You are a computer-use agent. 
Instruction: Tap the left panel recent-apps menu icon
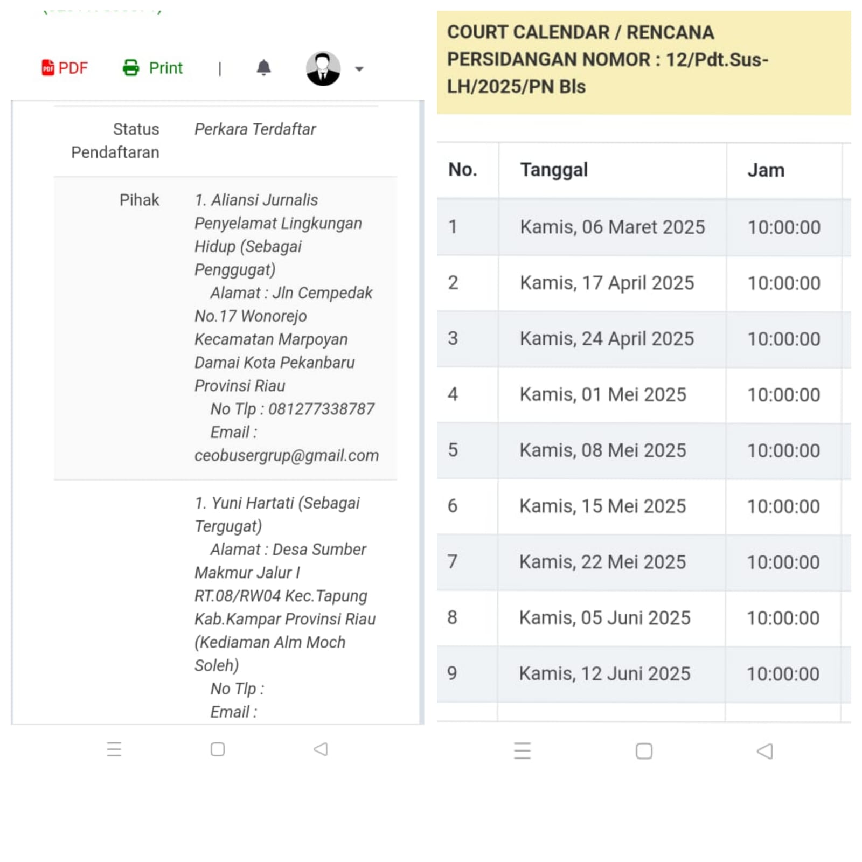(x=114, y=749)
